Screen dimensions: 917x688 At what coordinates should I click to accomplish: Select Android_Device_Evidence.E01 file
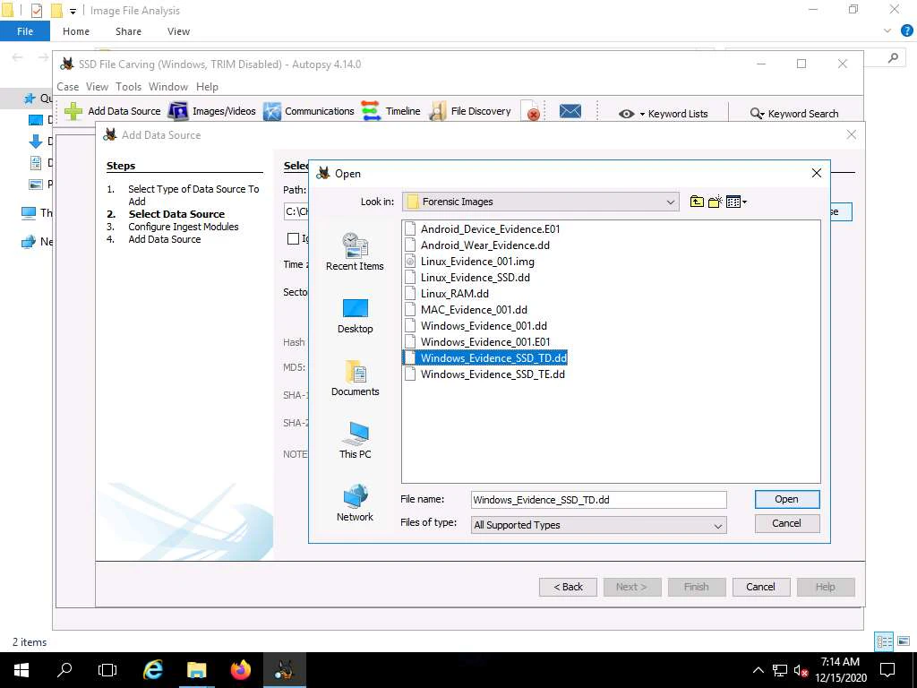[483, 229]
